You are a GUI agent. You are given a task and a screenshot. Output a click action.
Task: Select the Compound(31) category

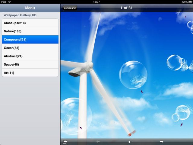pos(30,40)
